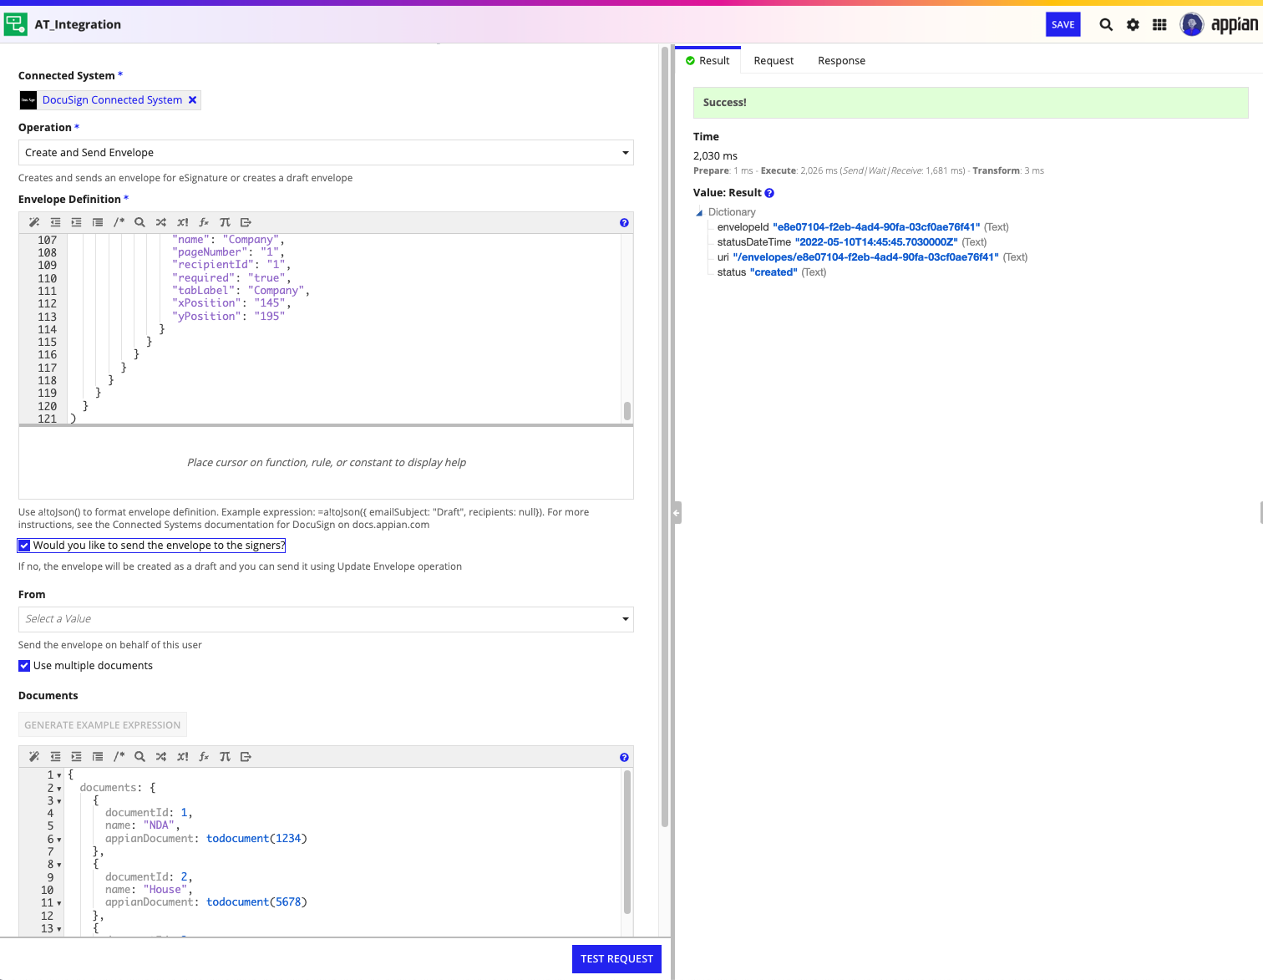Open the Operation dropdown showing Create and Send Envelope
The image size is (1263, 980).
[326, 153]
